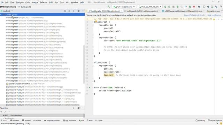Stop the running app with red square
223x125 pixels.
(x=194, y=7)
